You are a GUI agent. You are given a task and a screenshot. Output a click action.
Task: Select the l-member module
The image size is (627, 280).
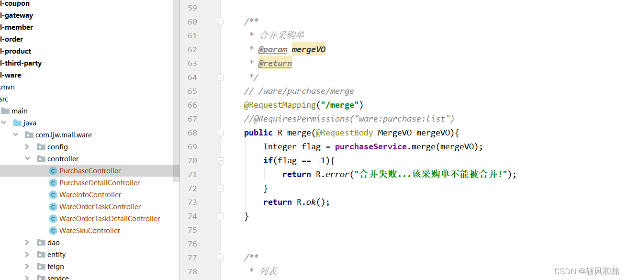click(17, 27)
